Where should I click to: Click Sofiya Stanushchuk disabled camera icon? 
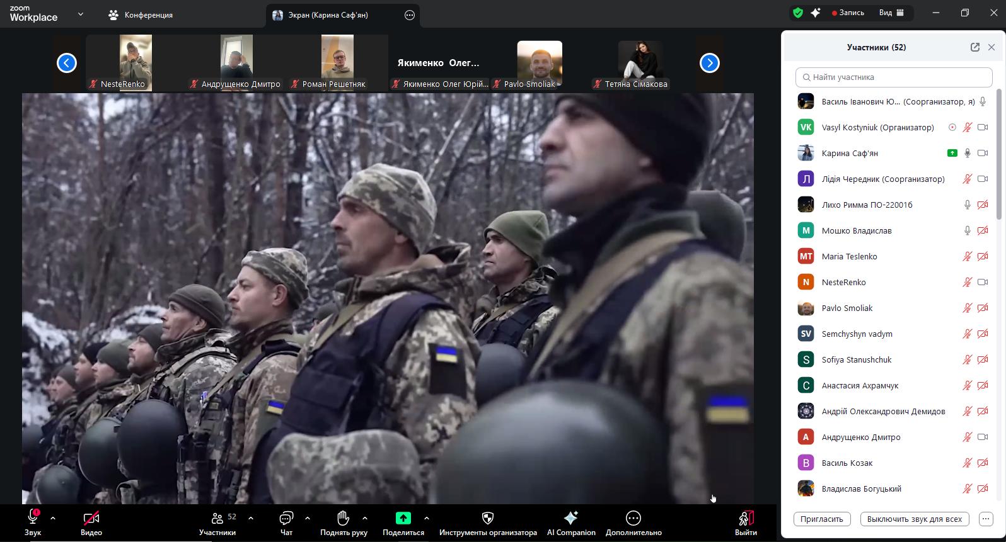pyautogui.click(x=983, y=359)
